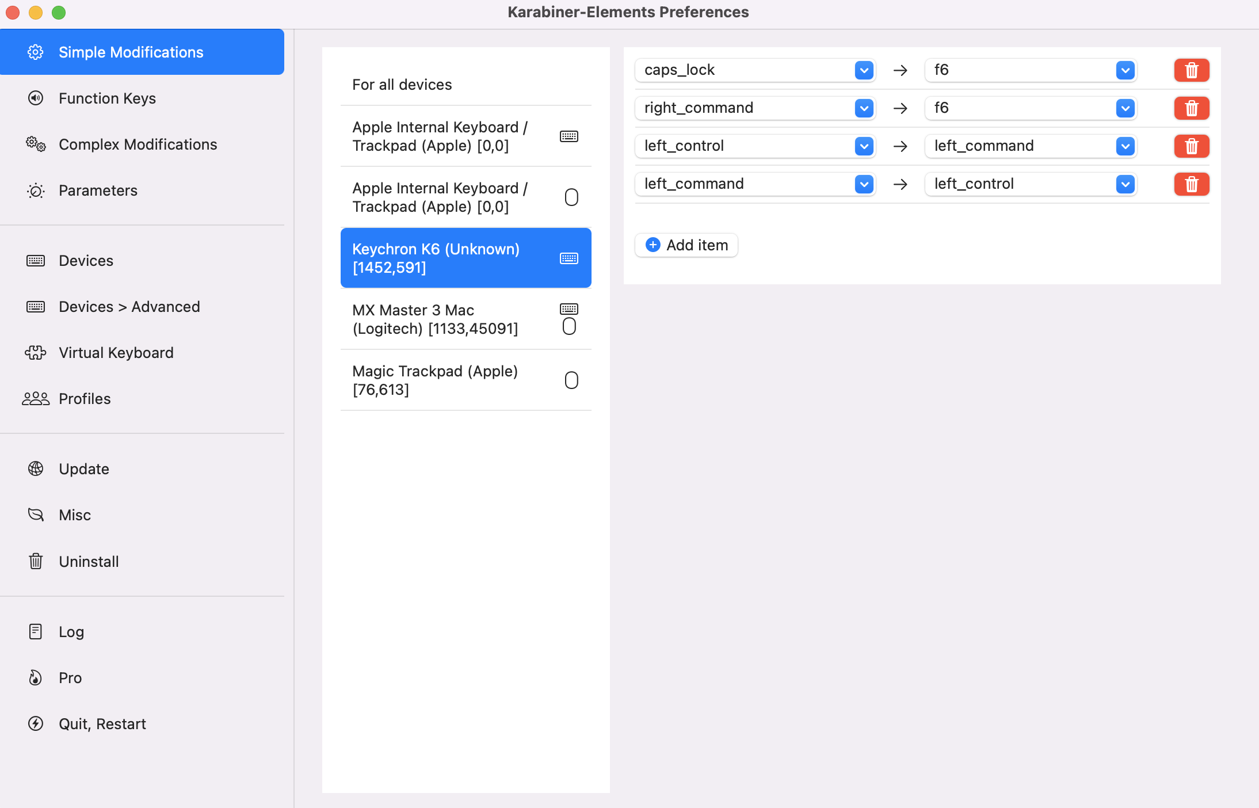
Task: Click the mouse icon beside Magic Trackpad
Action: (x=571, y=380)
